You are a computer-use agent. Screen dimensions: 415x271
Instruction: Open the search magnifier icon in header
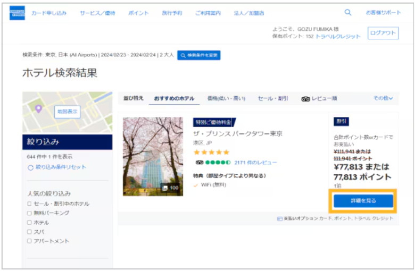pos(348,12)
